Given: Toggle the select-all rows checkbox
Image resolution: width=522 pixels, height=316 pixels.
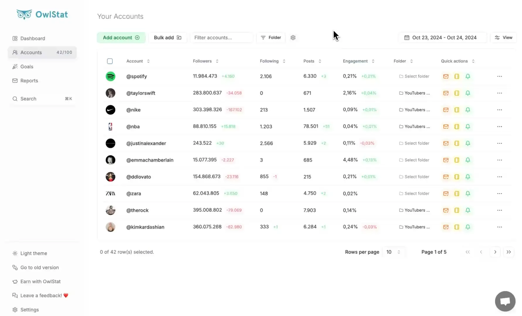Looking at the screenshot, I should pyautogui.click(x=110, y=61).
